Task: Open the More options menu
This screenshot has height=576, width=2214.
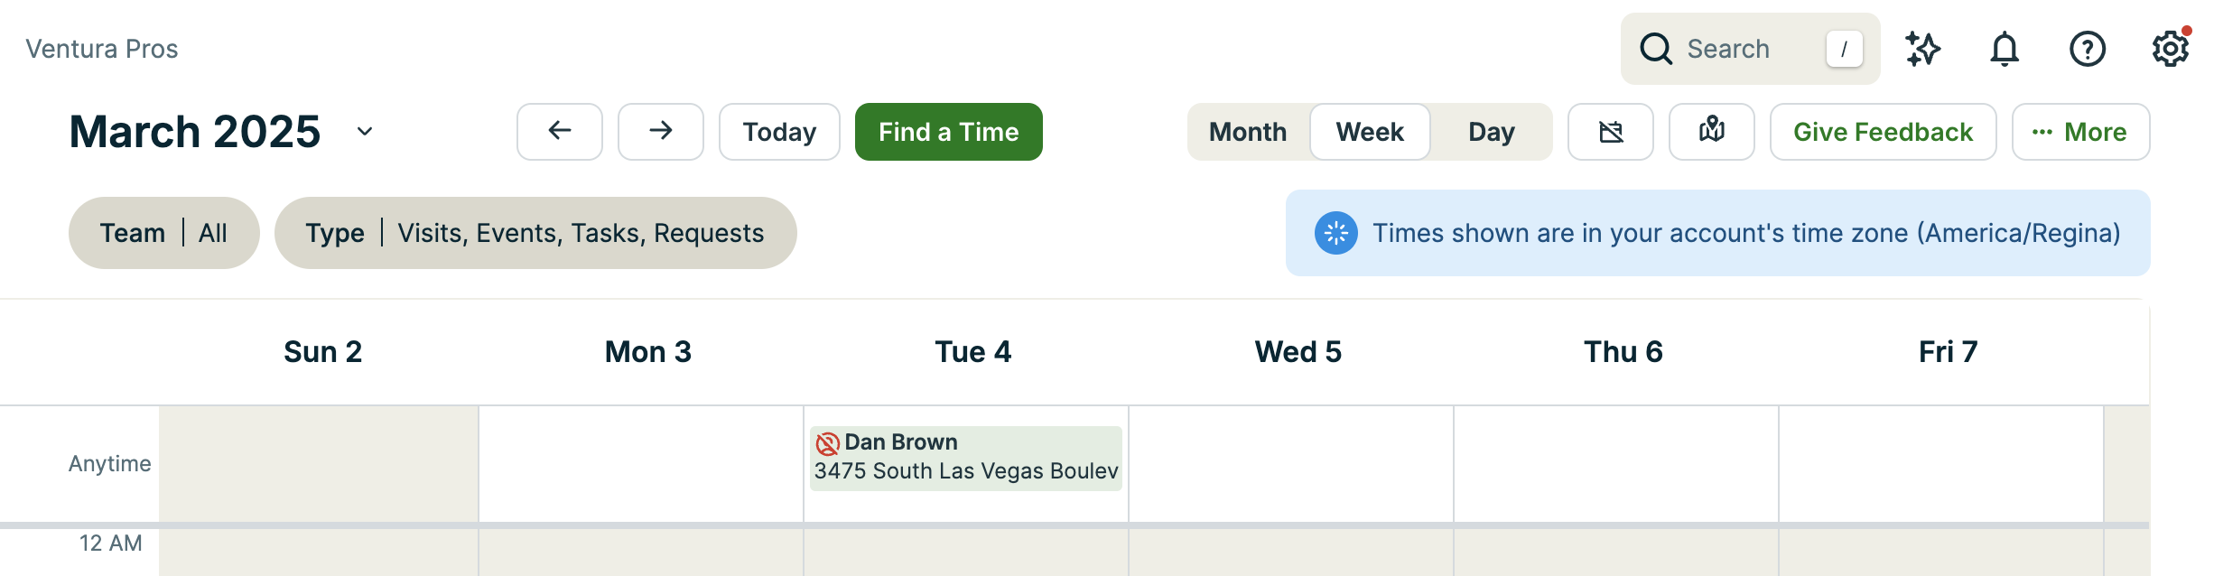Action: click(x=2080, y=132)
